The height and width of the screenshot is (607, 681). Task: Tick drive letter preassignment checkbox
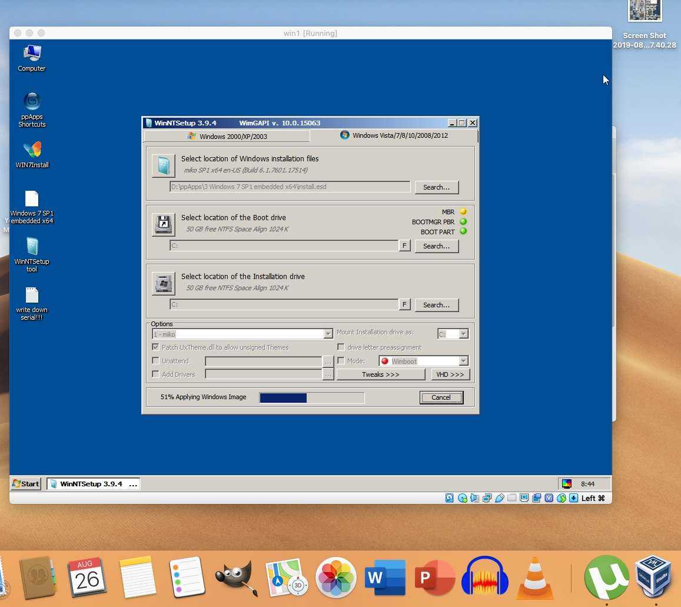click(x=341, y=347)
